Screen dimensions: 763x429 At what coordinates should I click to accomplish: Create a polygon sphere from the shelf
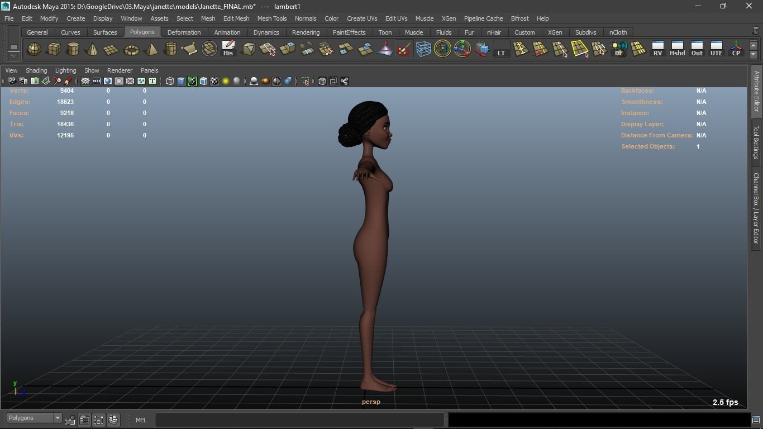tap(34, 49)
